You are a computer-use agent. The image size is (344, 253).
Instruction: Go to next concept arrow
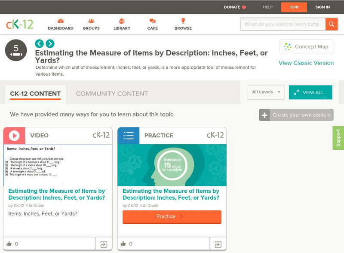tap(50, 44)
